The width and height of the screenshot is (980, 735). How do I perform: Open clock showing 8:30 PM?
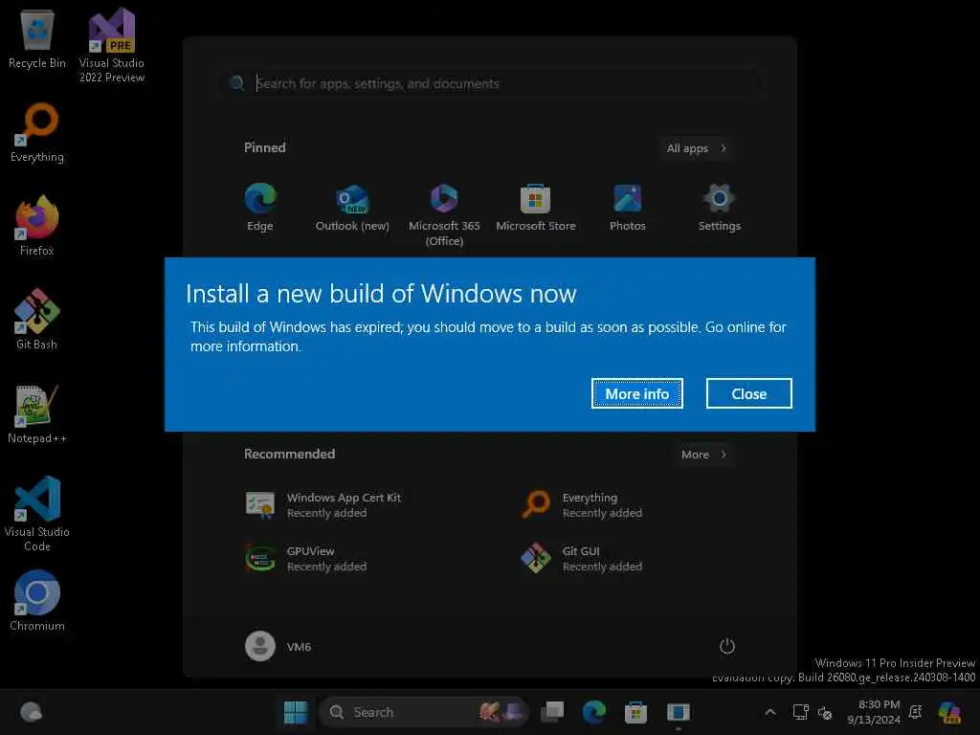[x=873, y=712]
